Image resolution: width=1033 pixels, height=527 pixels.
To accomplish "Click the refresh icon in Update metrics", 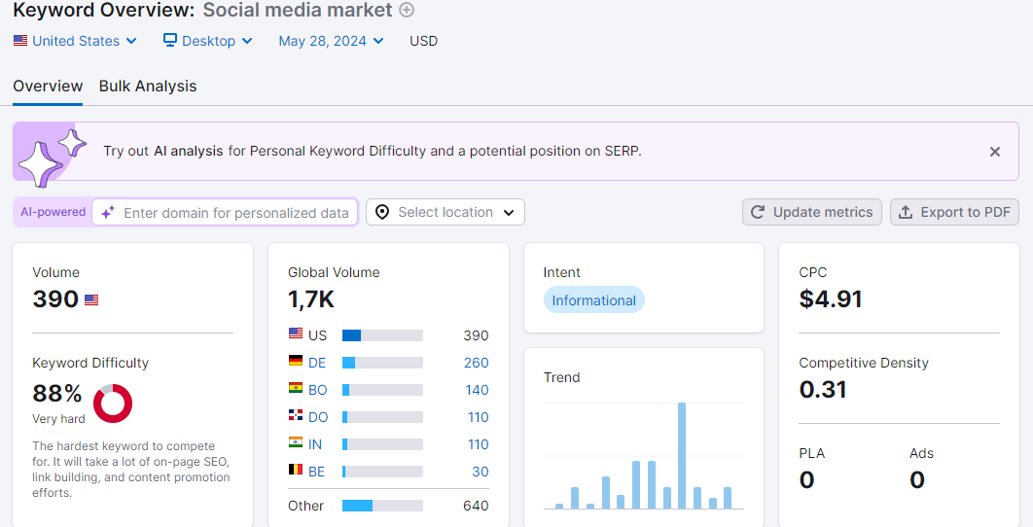I will (758, 212).
